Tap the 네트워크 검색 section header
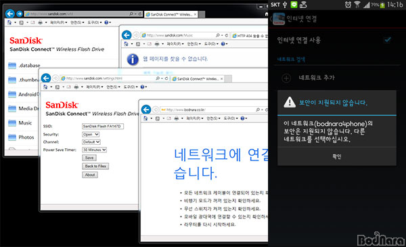 point(291,60)
